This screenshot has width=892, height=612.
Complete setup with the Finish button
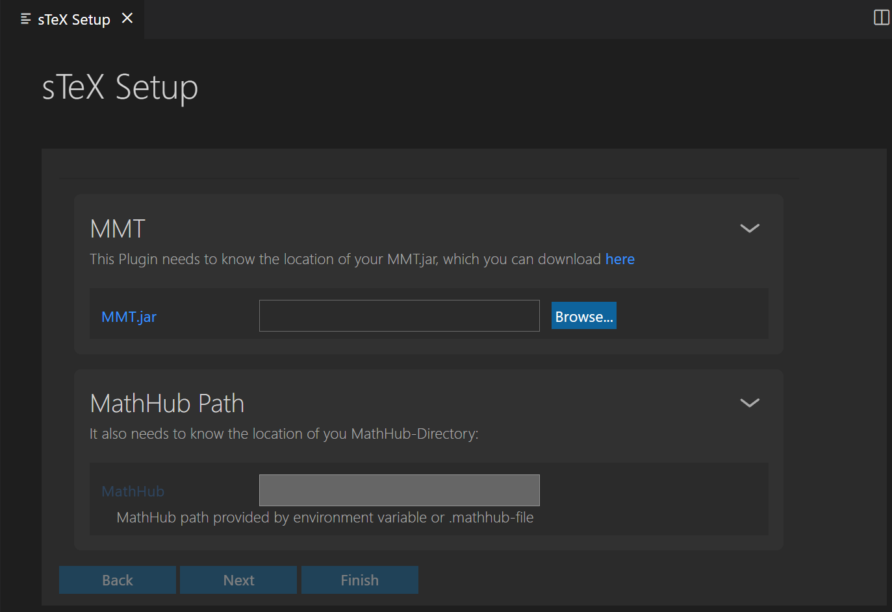coord(359,580)
